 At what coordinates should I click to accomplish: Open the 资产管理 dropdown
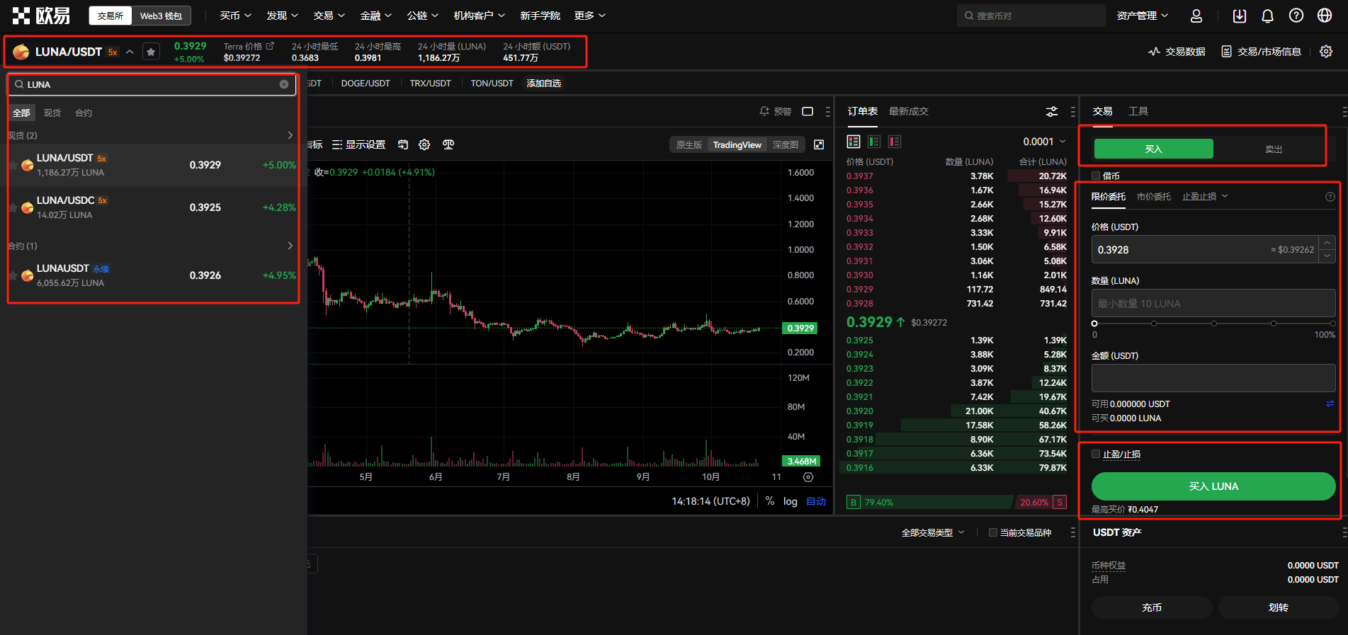pos(1142,16)
